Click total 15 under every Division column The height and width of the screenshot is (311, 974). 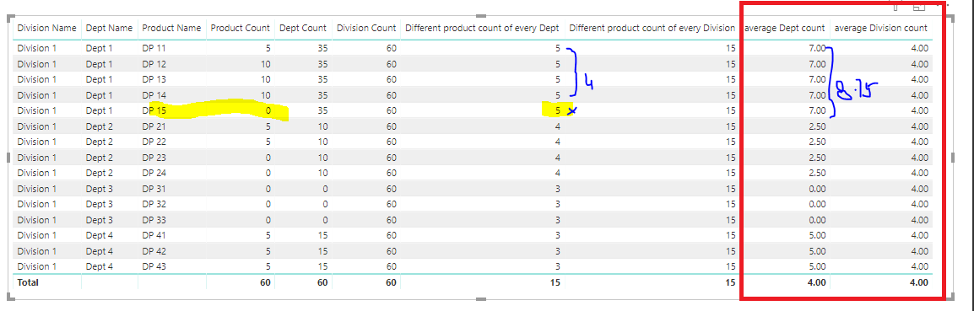coord(731,282)
